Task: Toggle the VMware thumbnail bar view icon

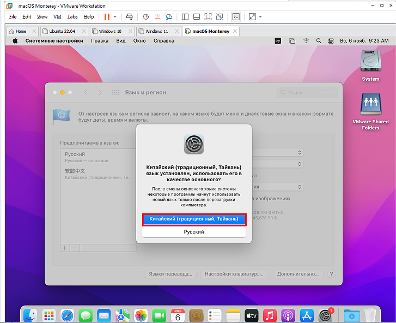Action: 197,17
